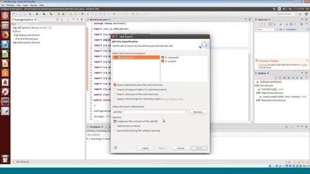310x174 pixels.
Task: Click the Open Perspective icon beside Quick Access
Action: (x=300, y=14)
